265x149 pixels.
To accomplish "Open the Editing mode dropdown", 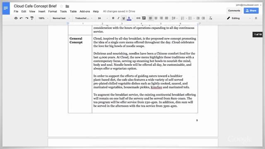I will pos(238,18).
